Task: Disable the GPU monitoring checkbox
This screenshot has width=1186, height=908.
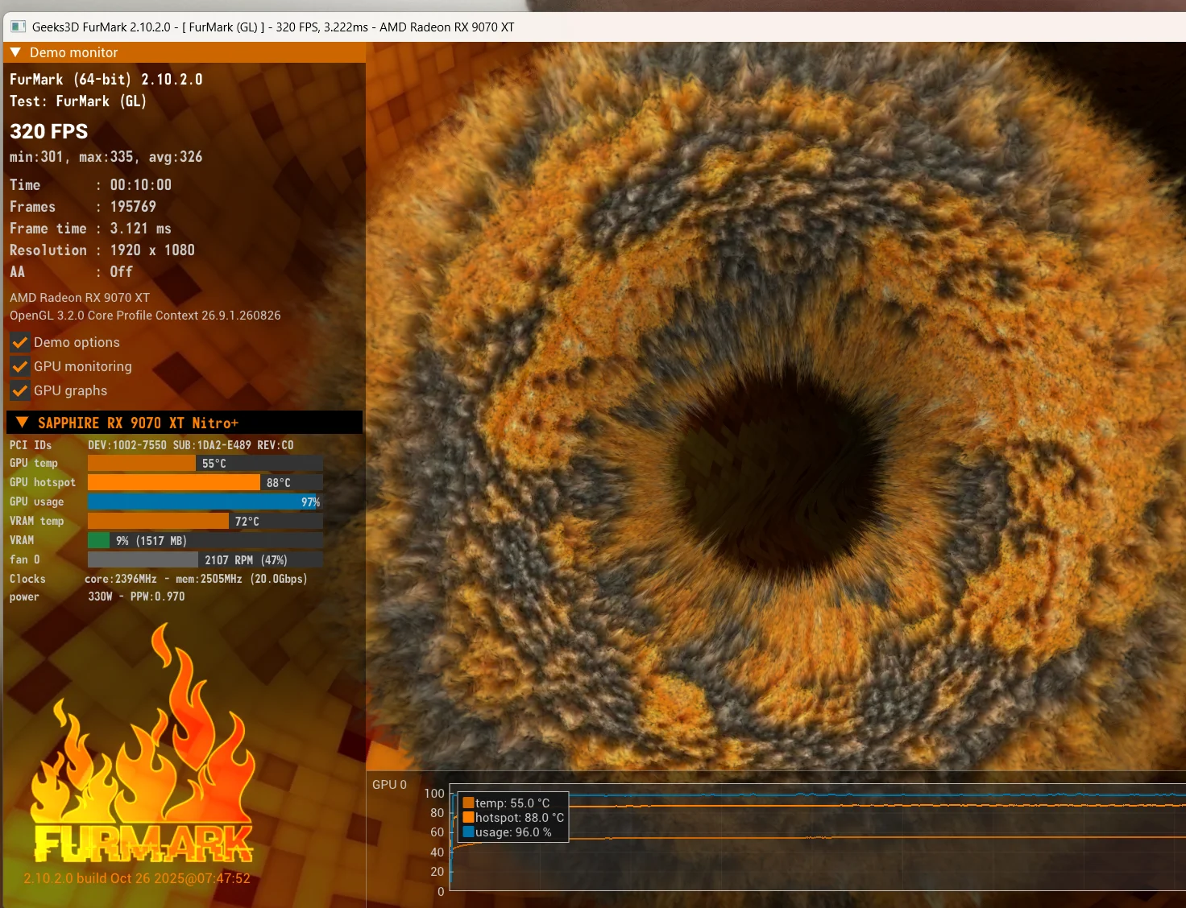Action: 20,366
